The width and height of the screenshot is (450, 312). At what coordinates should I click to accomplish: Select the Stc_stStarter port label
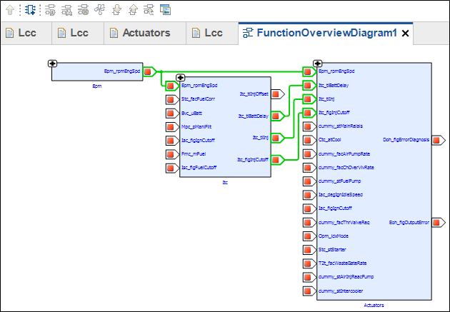coord(333,249)
